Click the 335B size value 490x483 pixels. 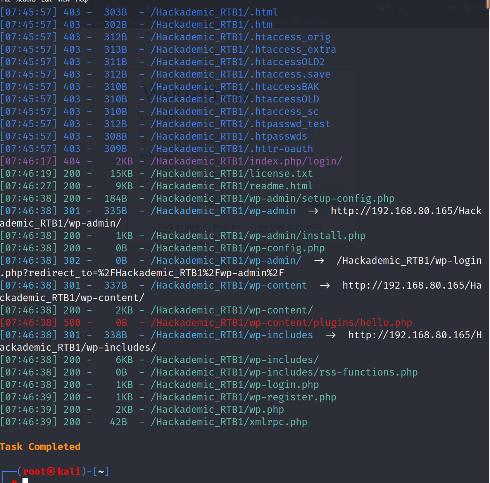[116, 211]
